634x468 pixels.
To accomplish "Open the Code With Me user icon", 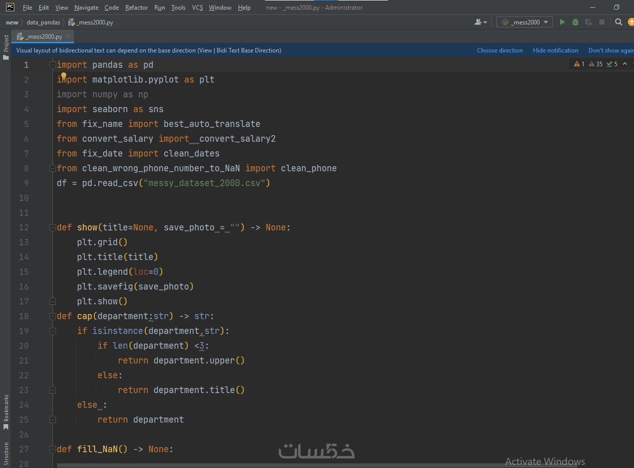I will pyautogui.click(x=481, y=22).
